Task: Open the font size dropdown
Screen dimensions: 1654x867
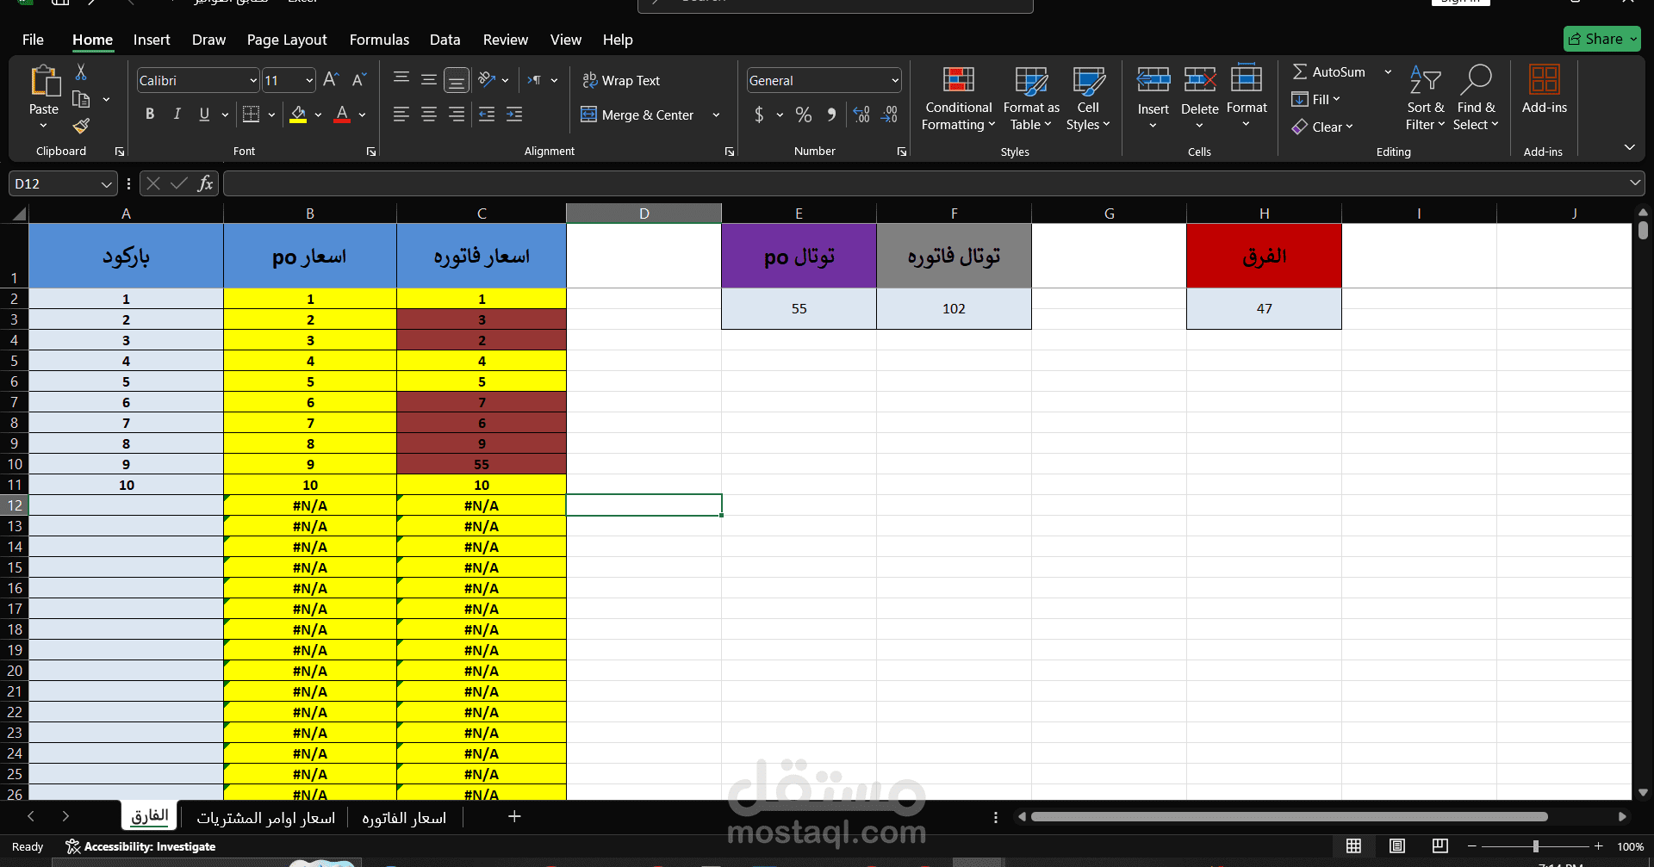Action: (x=309, y=81)
